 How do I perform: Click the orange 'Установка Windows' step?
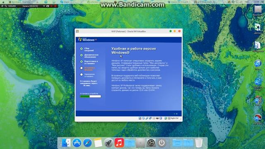(x=89, y=69)
